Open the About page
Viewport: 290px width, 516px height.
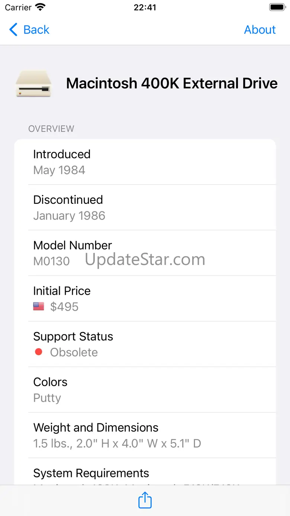[260, 30]
